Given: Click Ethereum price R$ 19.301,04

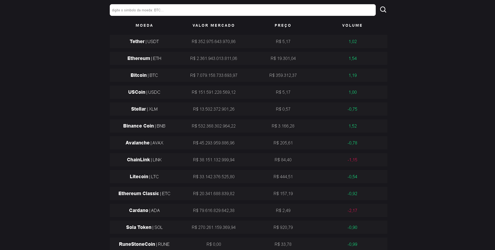Looking at the screenshot, I should pos(283,58).
